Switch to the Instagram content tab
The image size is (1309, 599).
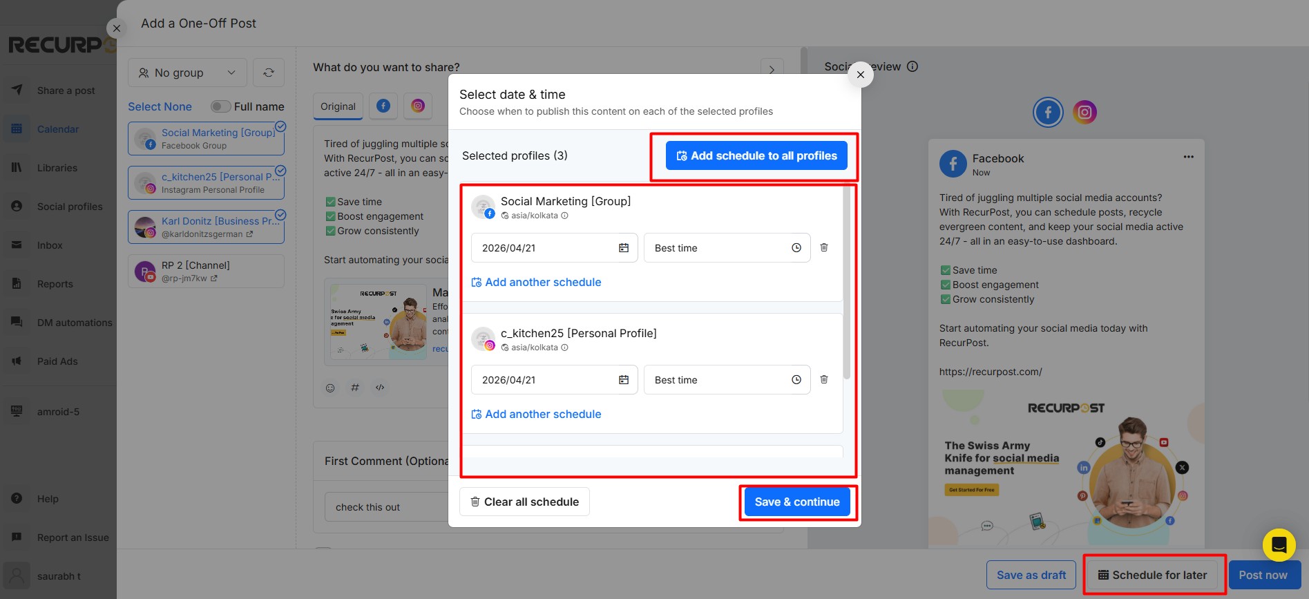point(418,106)
